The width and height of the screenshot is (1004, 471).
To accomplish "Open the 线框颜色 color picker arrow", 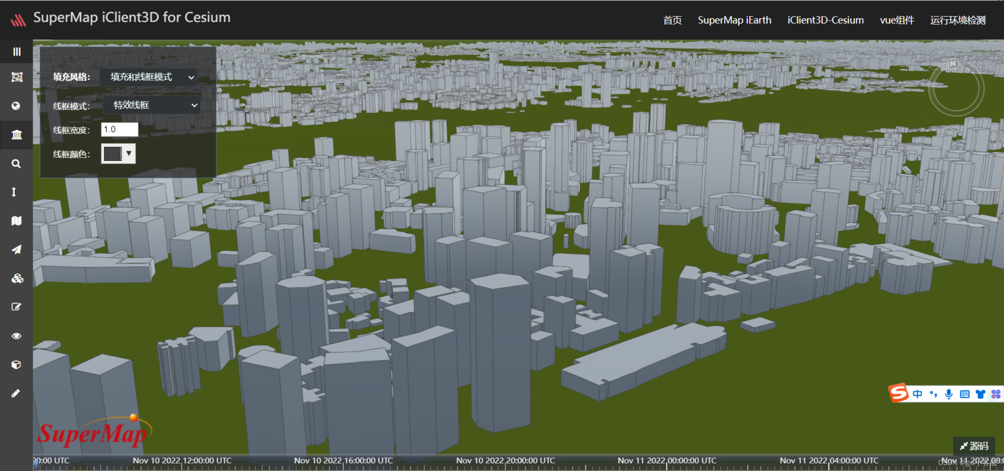I will pos(129,153).
